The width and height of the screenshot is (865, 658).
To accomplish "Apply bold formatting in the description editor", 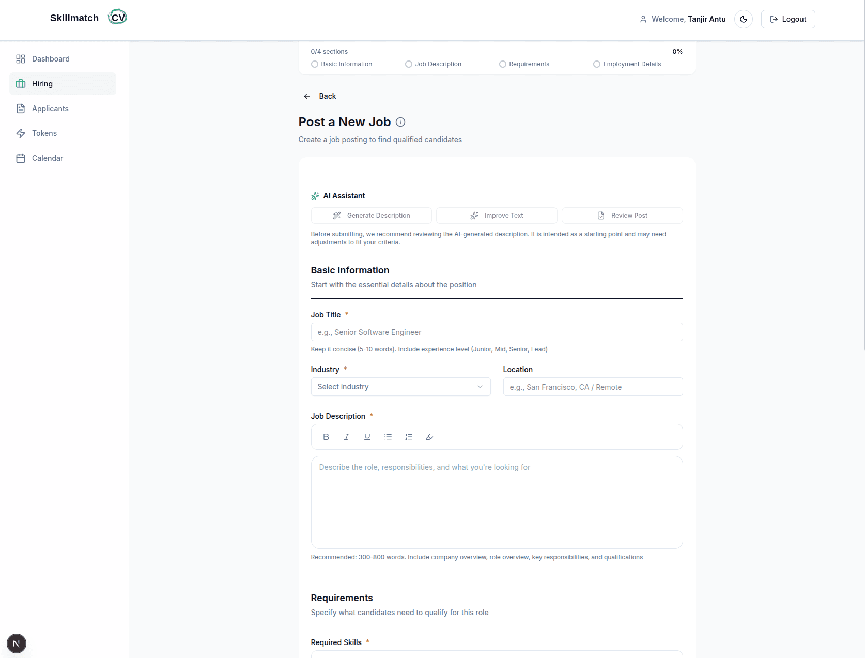I will [x=326, y=437].
